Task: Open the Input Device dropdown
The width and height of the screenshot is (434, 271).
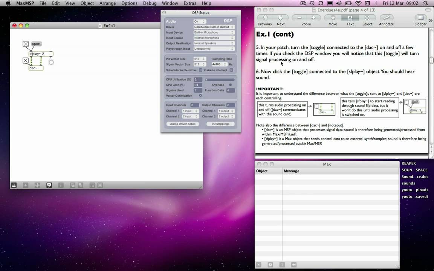Action: click(x=214, y=32)
